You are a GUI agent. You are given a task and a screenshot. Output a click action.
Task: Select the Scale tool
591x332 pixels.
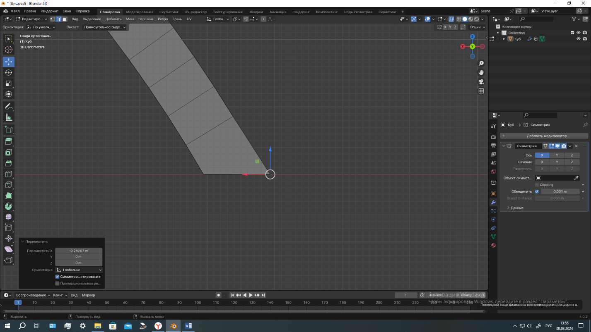tap(8, 83)
